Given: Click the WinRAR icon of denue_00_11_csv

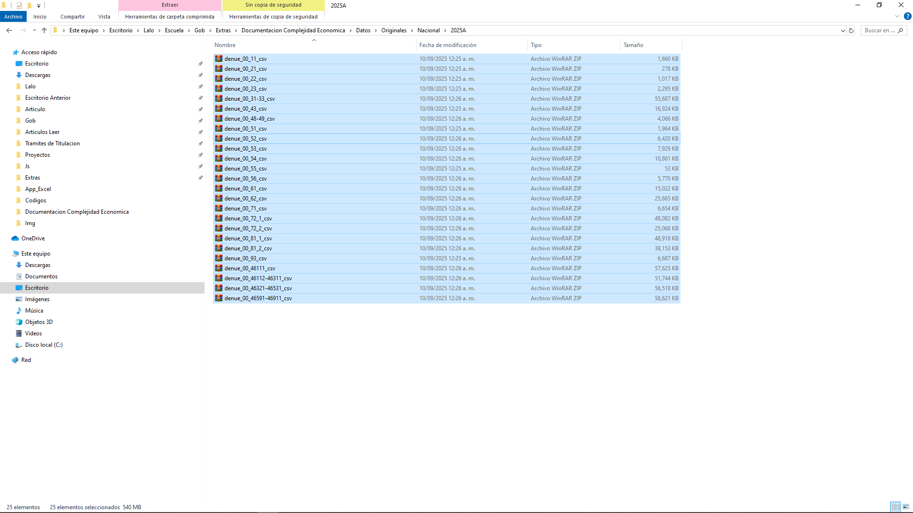Looking at the screenshot, I should coord(219,58).
